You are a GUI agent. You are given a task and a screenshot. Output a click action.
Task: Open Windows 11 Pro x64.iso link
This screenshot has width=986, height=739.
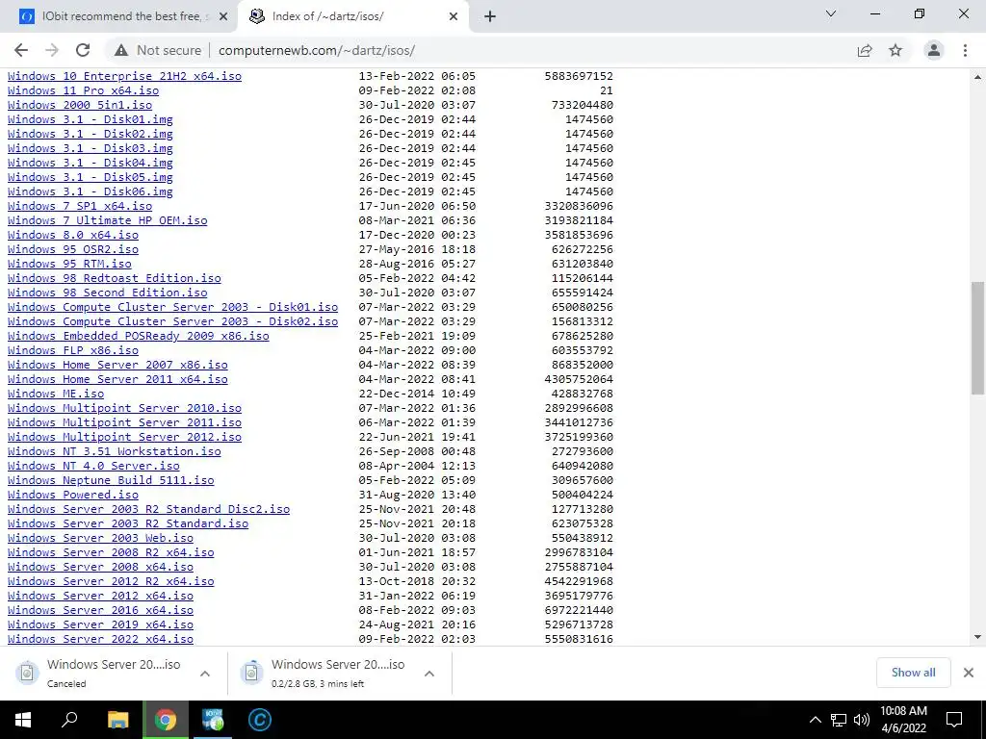click(83, 90)
